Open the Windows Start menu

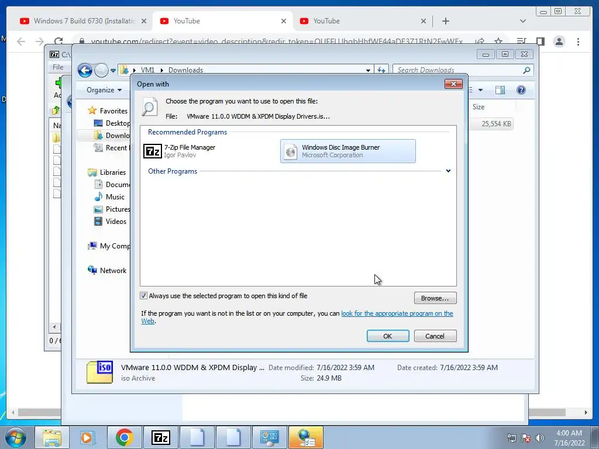point(16,437)
